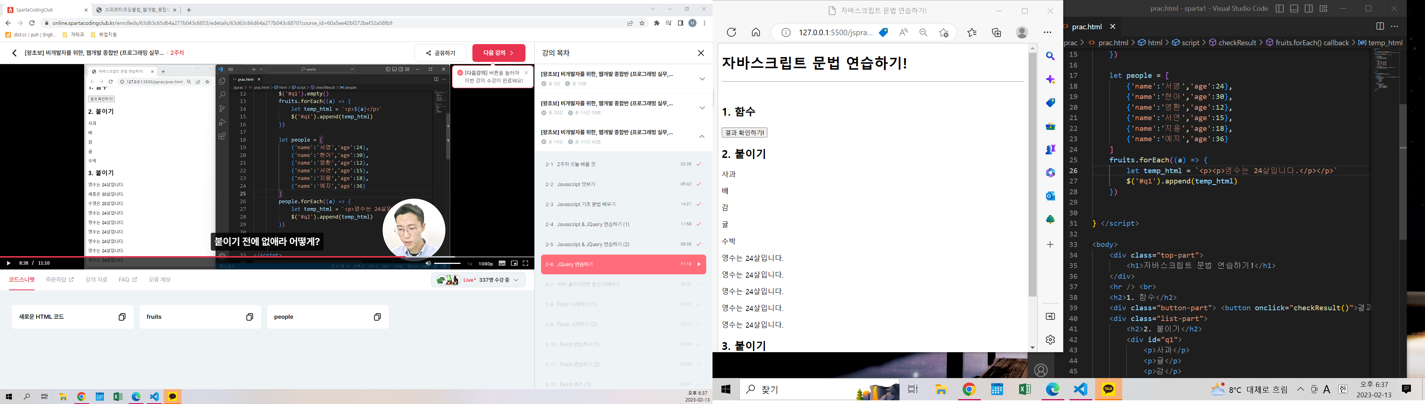Reload the Chrome page

[x=32, y=23]
